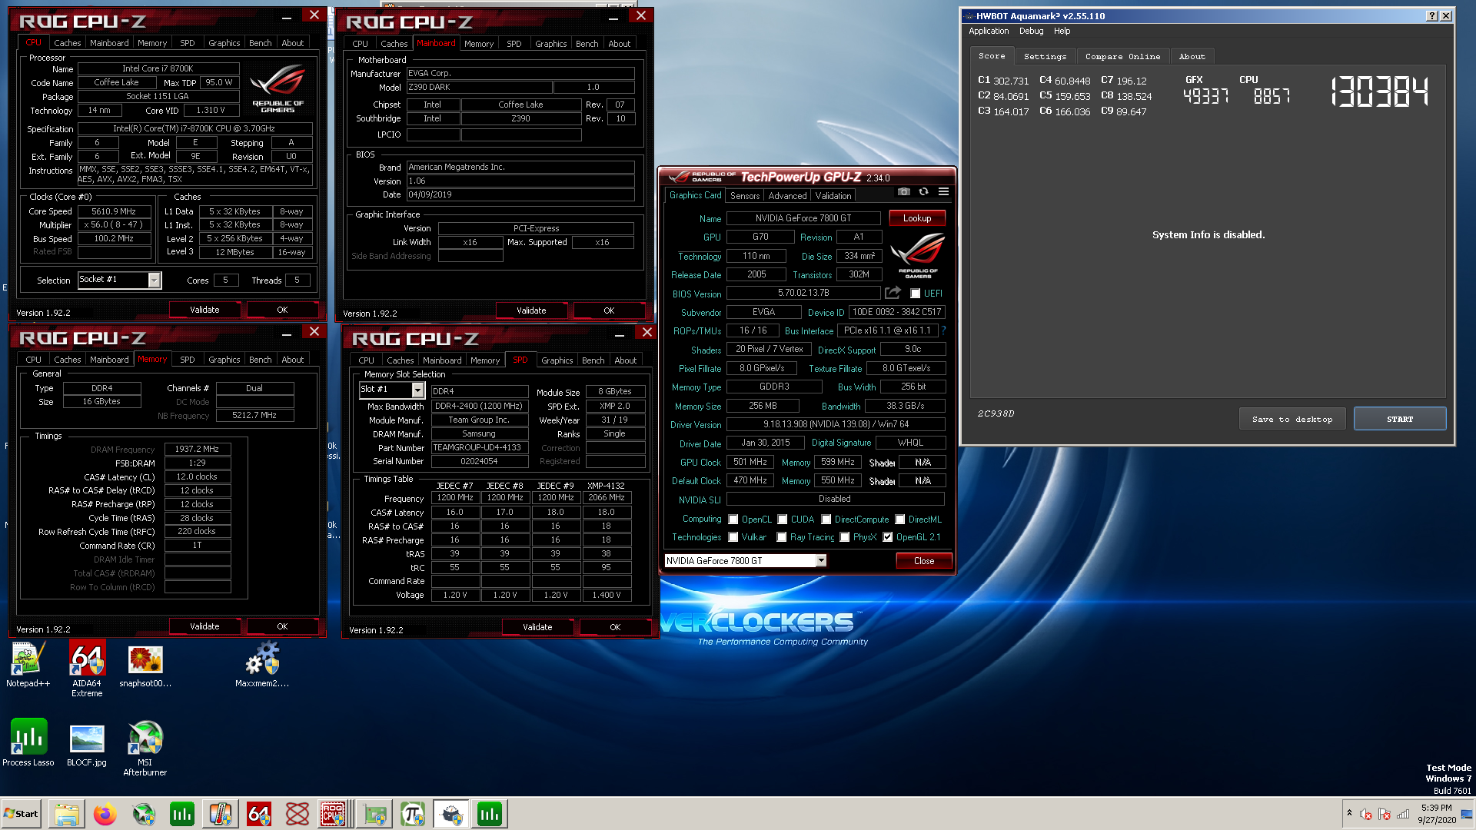Switch to Aquamark Settings tab

tap(1045, 56)
